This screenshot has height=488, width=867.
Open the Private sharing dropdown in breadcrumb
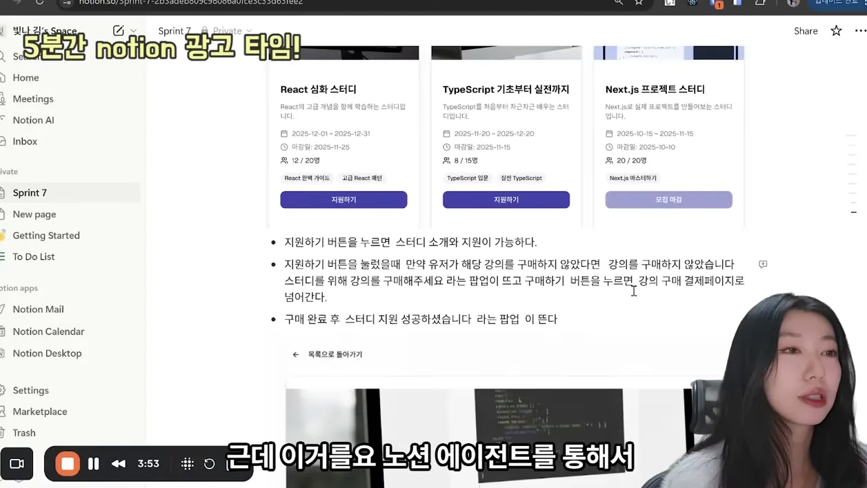click(x=227, y=31)
